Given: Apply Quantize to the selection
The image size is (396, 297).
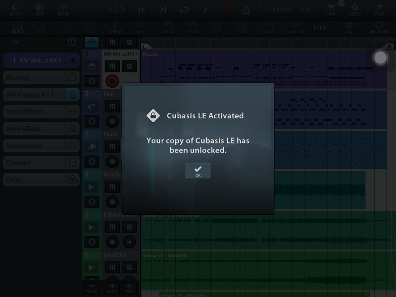Looking at the screenshot, I should click(x=295, y=27).
